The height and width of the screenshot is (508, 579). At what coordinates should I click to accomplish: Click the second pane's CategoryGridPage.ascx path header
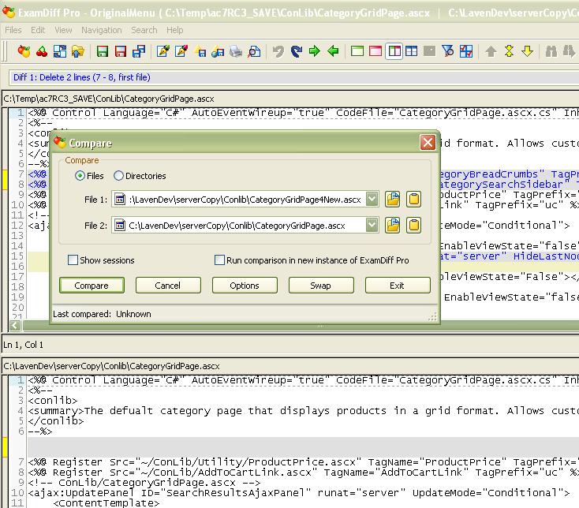coord(111,366)
